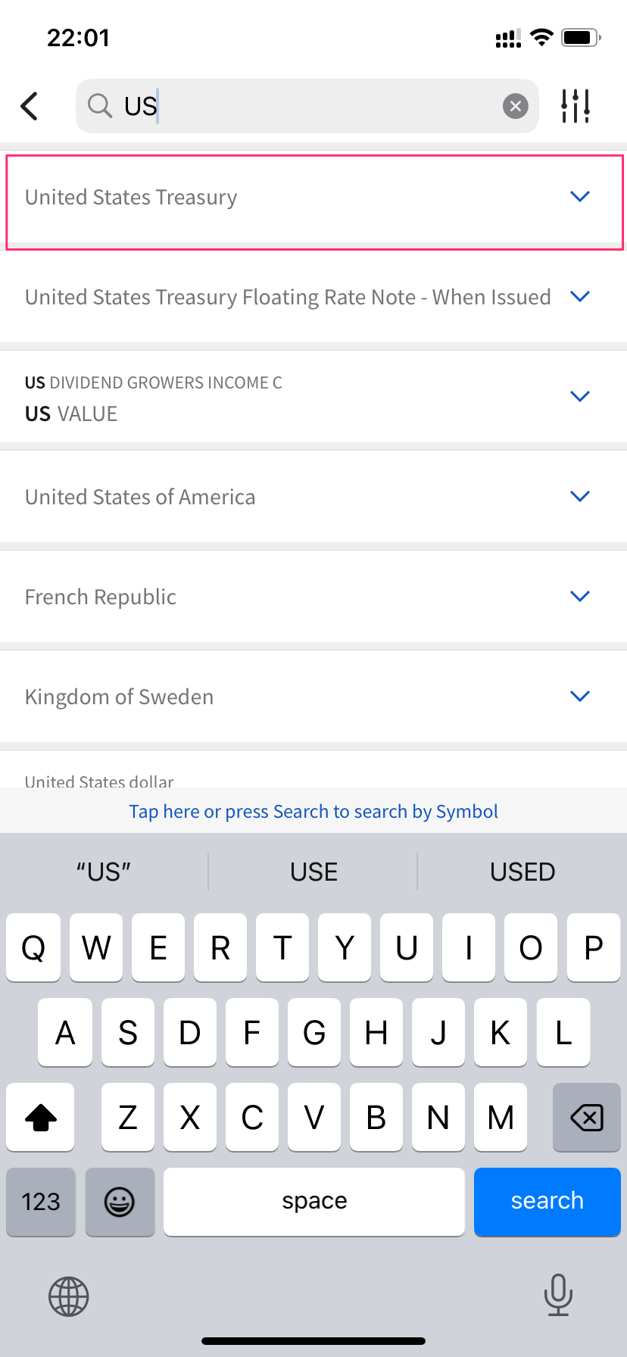This screenshot has height=1357, width=627.
Task: Open the emoji keyboard
Action: tap(120, 1202)
